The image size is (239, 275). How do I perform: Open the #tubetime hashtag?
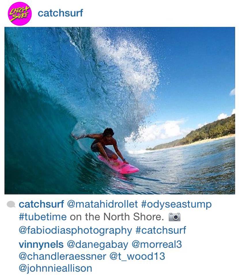pyautogui.click(x=43, y=217)
